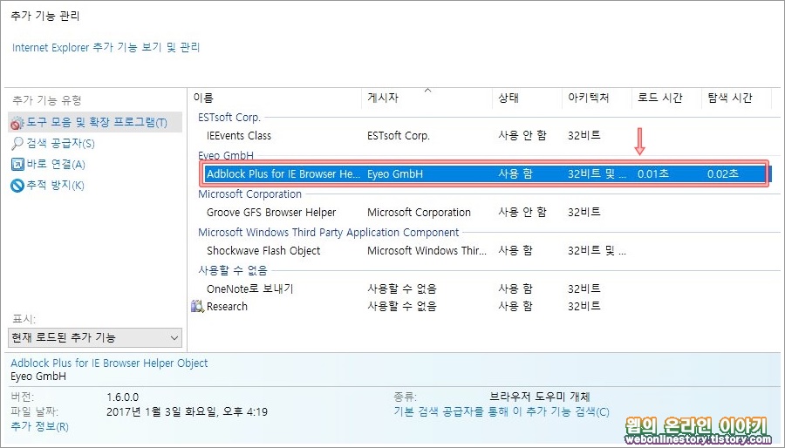This screenshot has width=785, height=448.
Task: Click the Research add-on icon
Action: (197, 306)
